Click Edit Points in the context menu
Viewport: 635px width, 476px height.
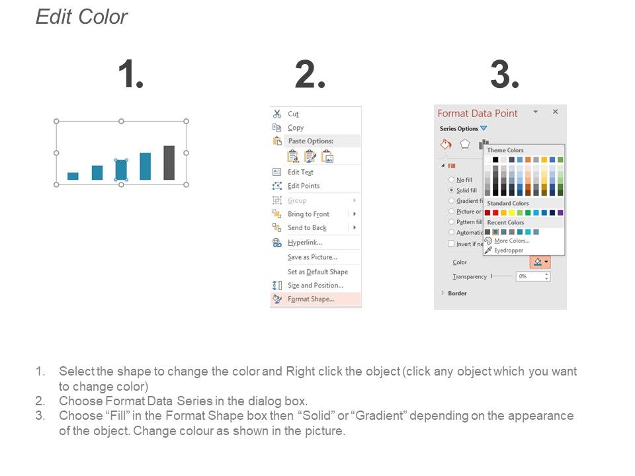pyautogui.click(x=301, y=186)
